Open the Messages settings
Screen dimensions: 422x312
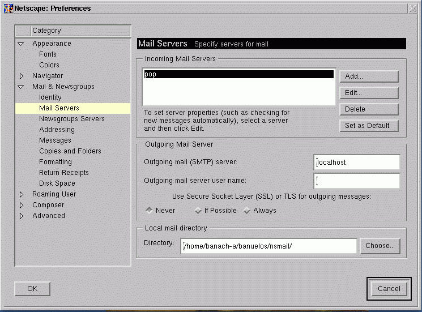pos(55,140)
